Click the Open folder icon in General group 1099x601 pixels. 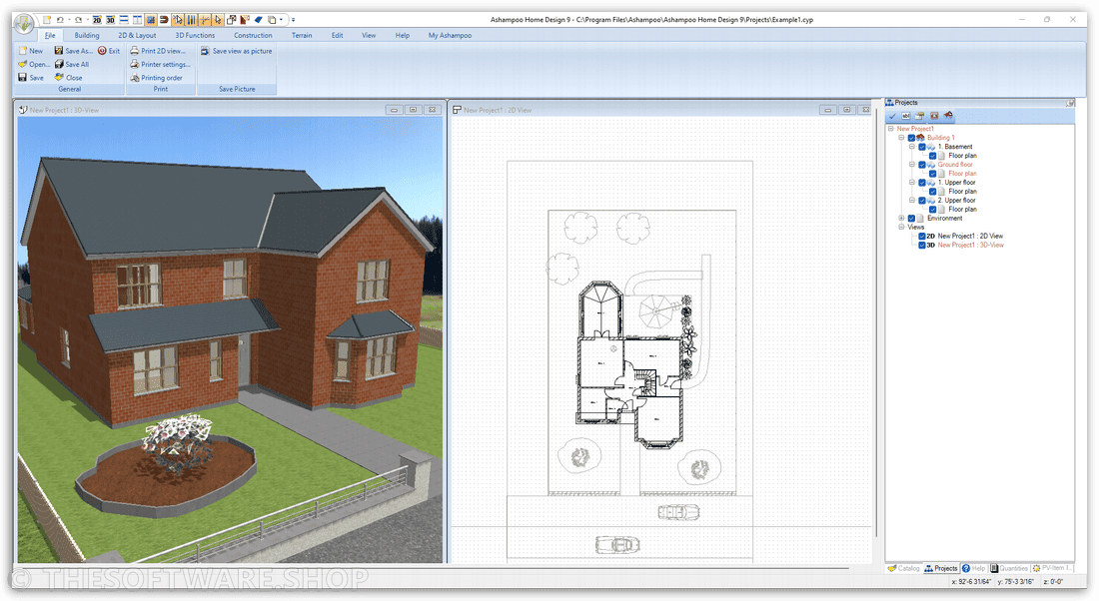[23, 64]
